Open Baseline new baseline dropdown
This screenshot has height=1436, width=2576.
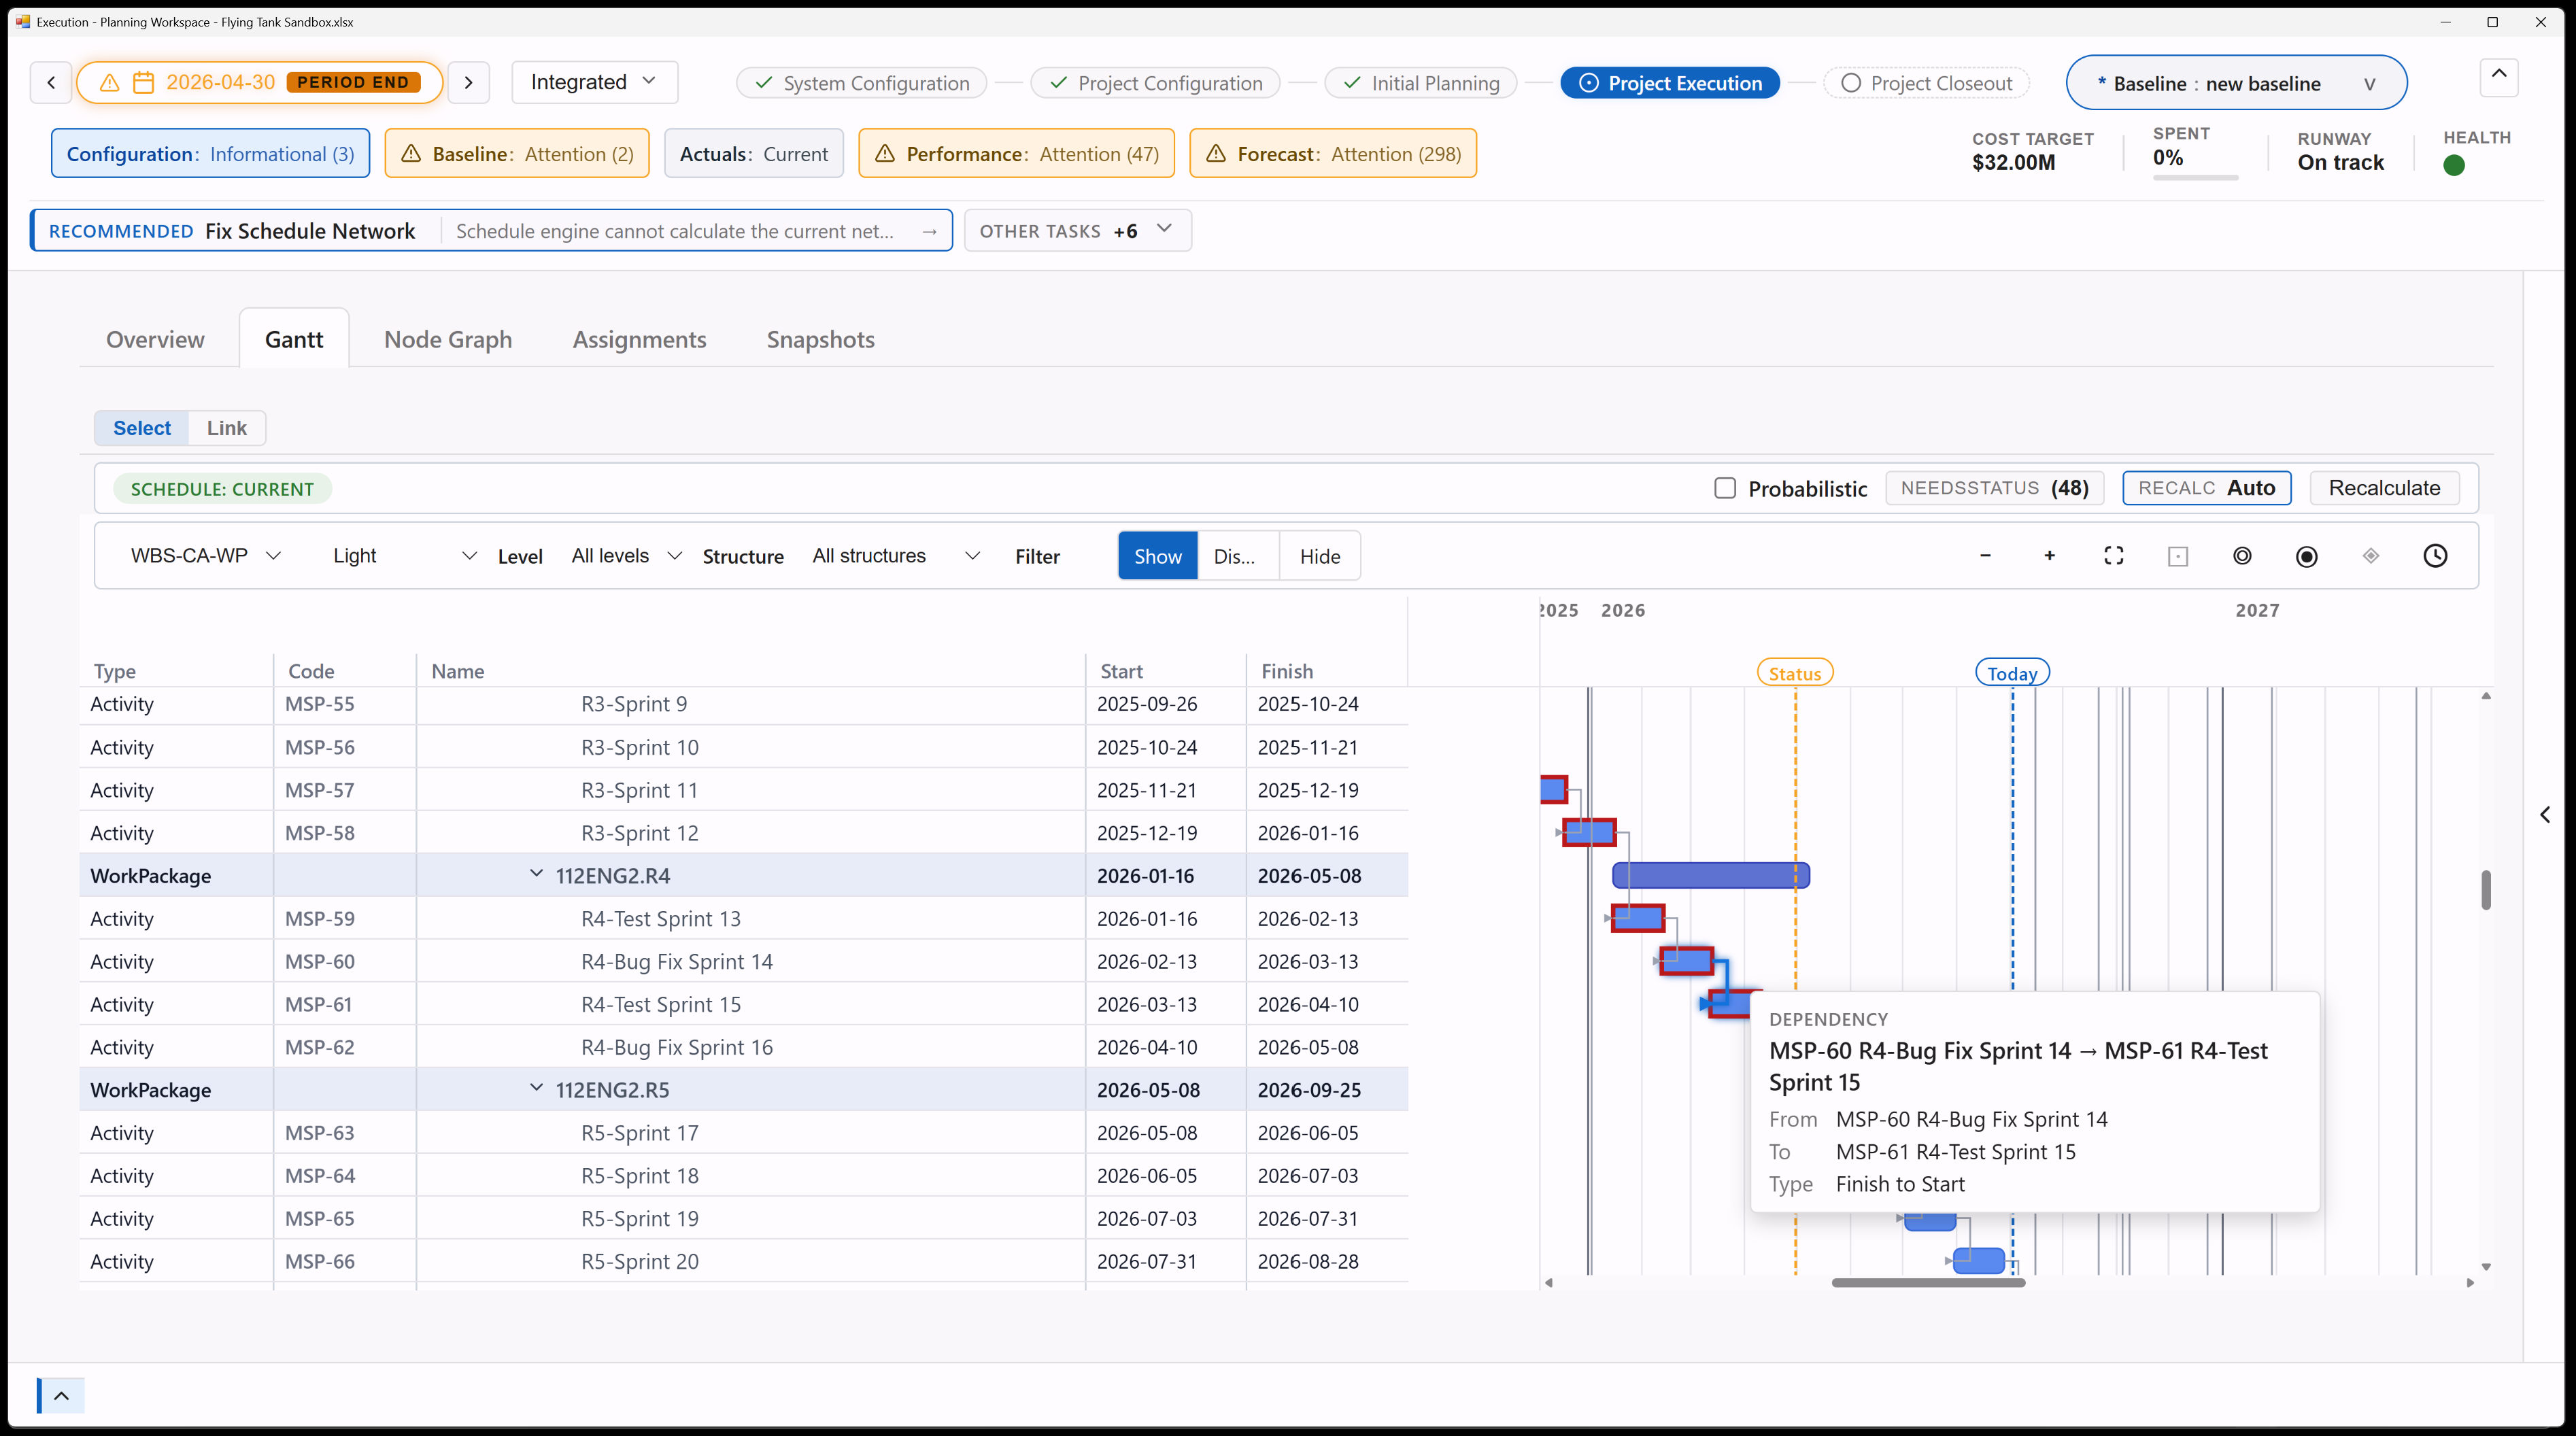(x=2236, y=83)
